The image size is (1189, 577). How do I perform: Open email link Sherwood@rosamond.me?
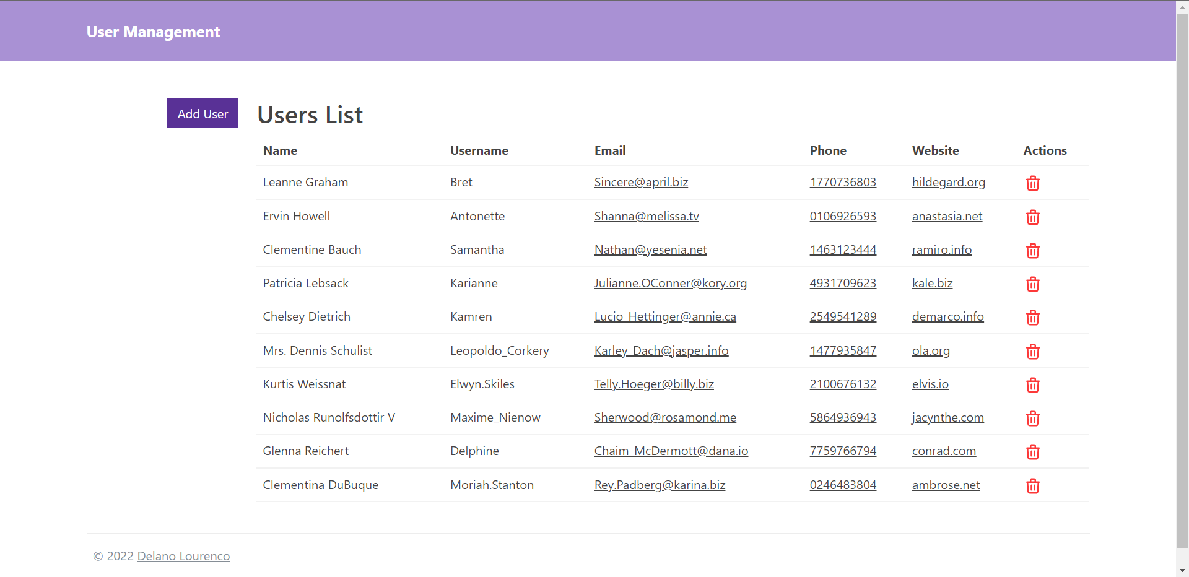(x=665, y=417)
